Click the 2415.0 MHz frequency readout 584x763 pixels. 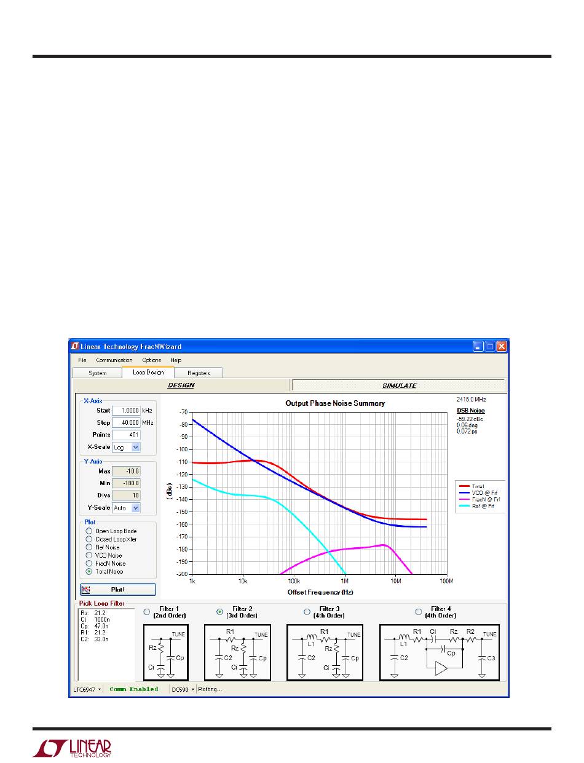[x=472, y=399]
